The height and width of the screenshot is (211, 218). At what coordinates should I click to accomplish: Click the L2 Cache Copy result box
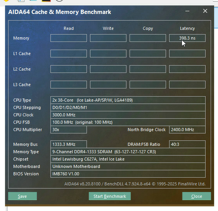(x=148, y=69)
